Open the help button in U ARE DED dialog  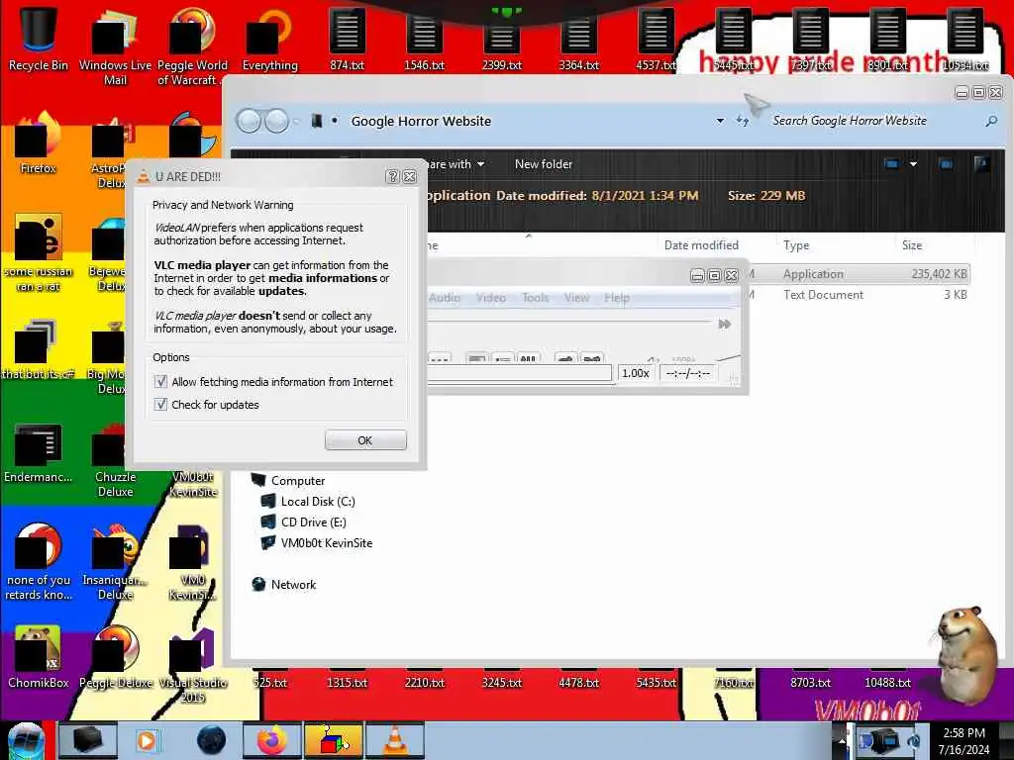point(392,176)
